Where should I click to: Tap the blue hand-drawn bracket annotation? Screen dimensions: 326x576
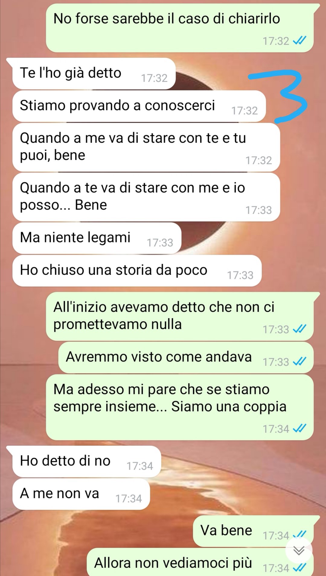pyautogui.click(x=278, y=96)
